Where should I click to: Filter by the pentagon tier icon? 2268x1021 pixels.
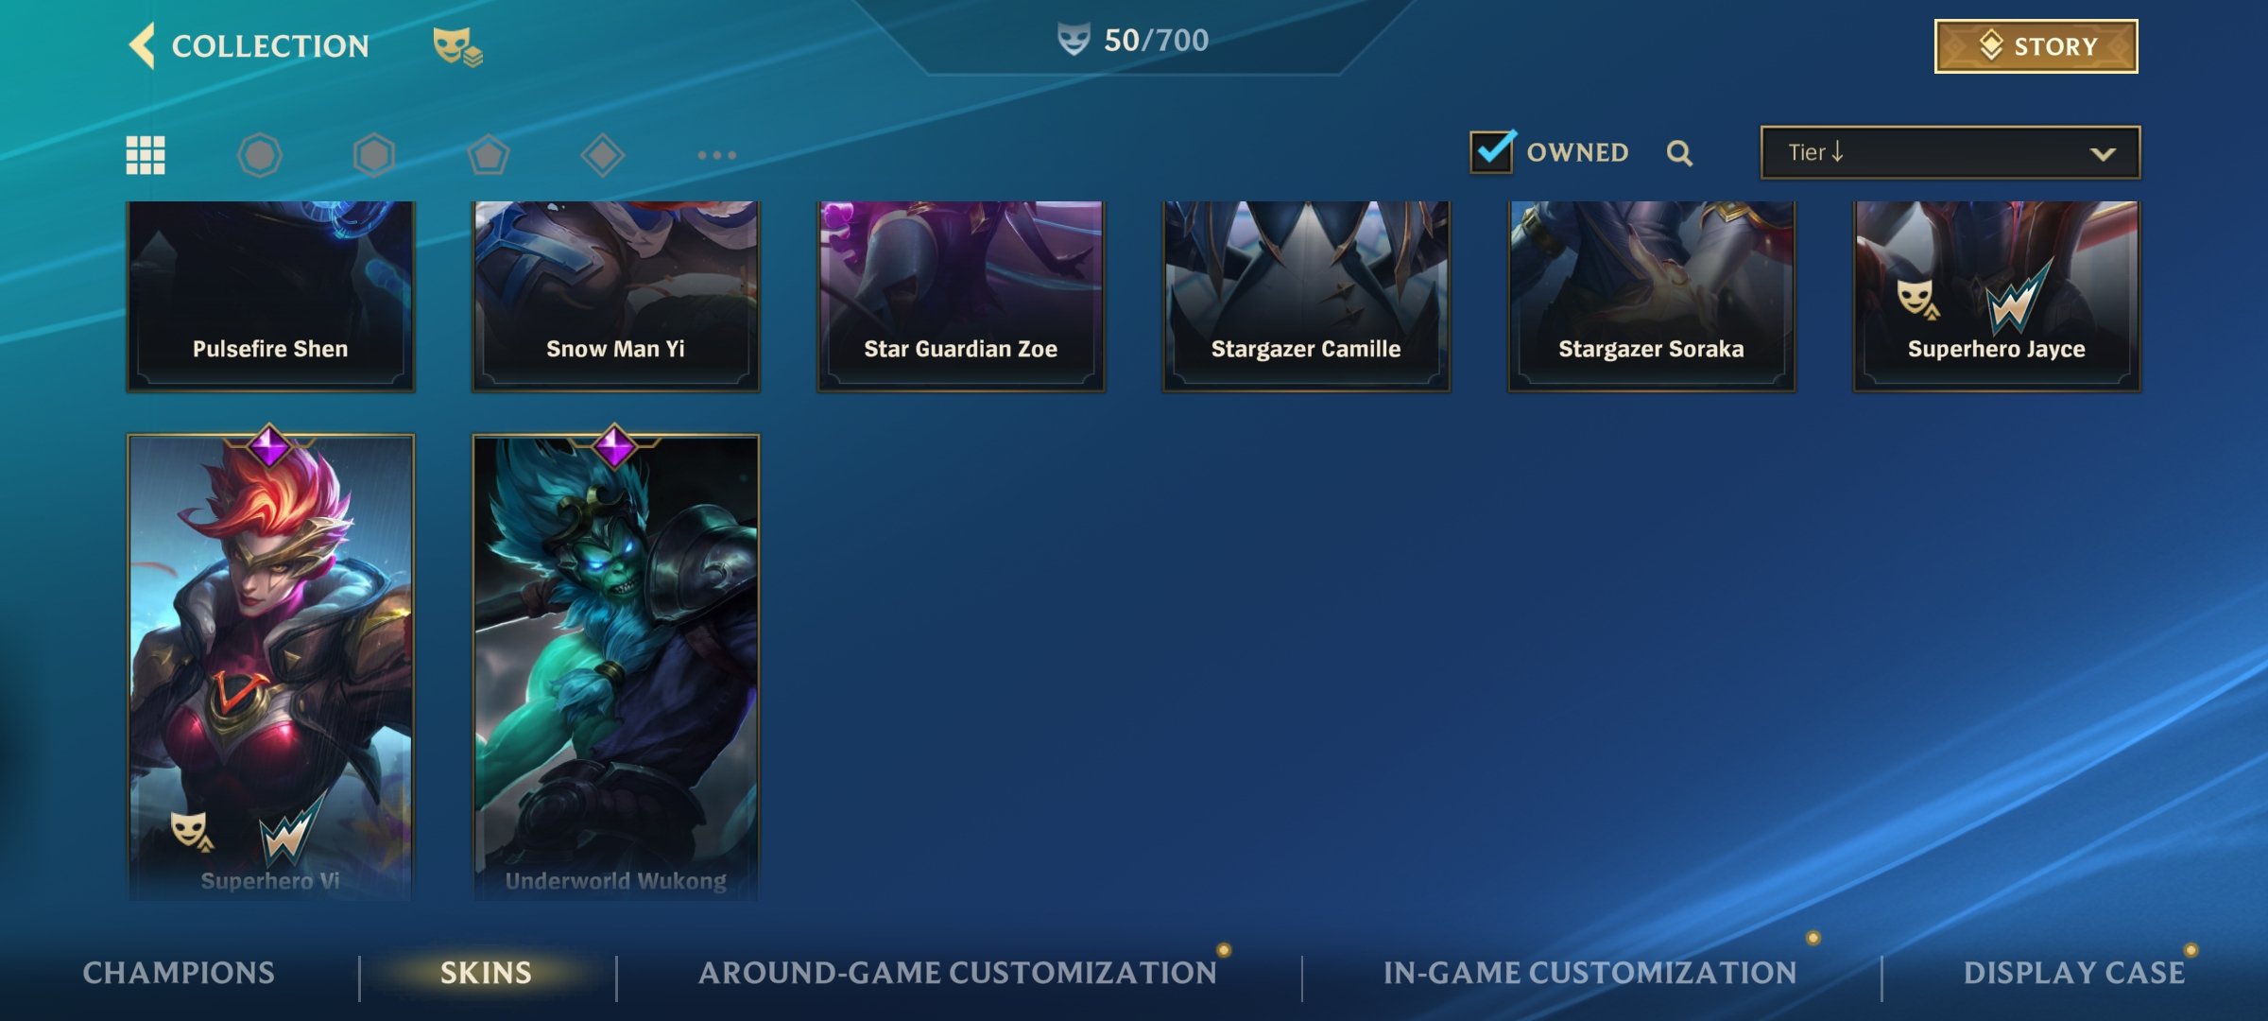489,155
